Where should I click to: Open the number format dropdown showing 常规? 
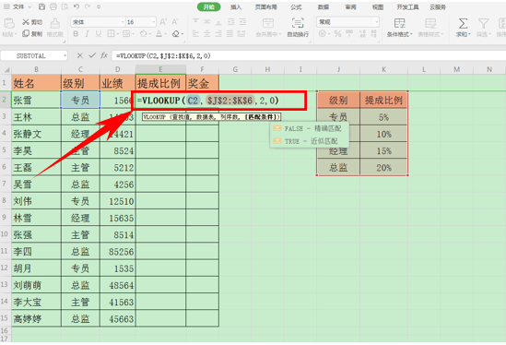(x=376, y=22)
